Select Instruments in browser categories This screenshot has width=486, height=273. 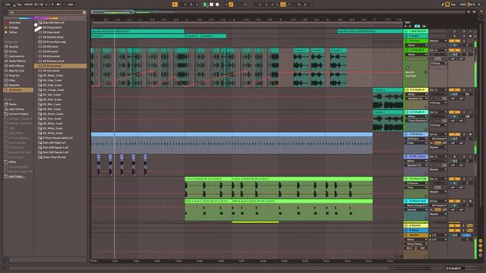click(17, 56)
